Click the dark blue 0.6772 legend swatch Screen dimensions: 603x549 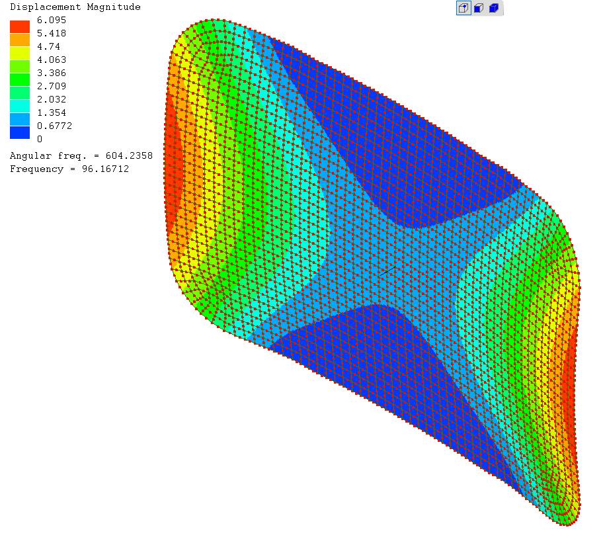20,132
